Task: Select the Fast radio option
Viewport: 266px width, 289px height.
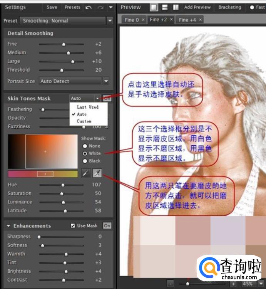Action: coord(252,8)
